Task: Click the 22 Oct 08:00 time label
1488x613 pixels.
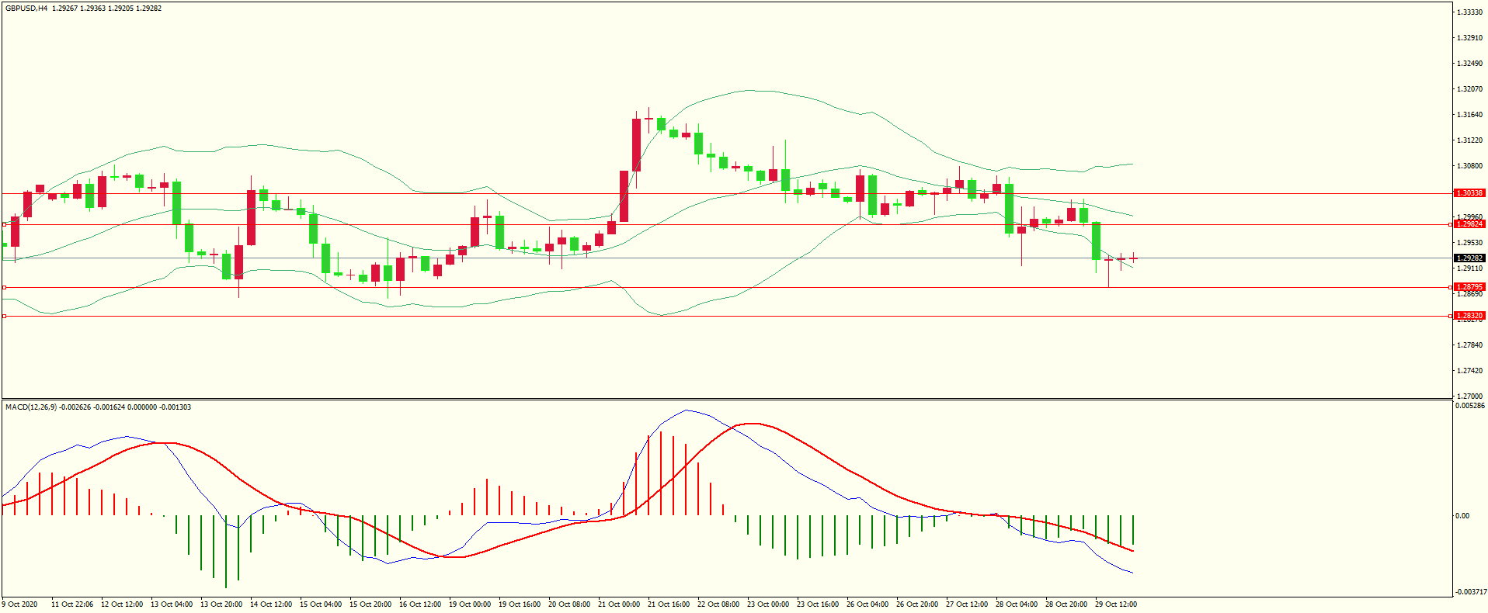Action: tap(718, 604)
